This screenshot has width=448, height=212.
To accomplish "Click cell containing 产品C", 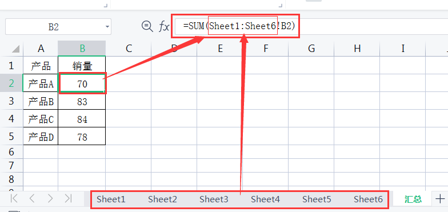I will [41, 119].
